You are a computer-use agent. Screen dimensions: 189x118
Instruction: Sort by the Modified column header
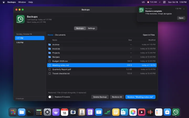[152, 40]
